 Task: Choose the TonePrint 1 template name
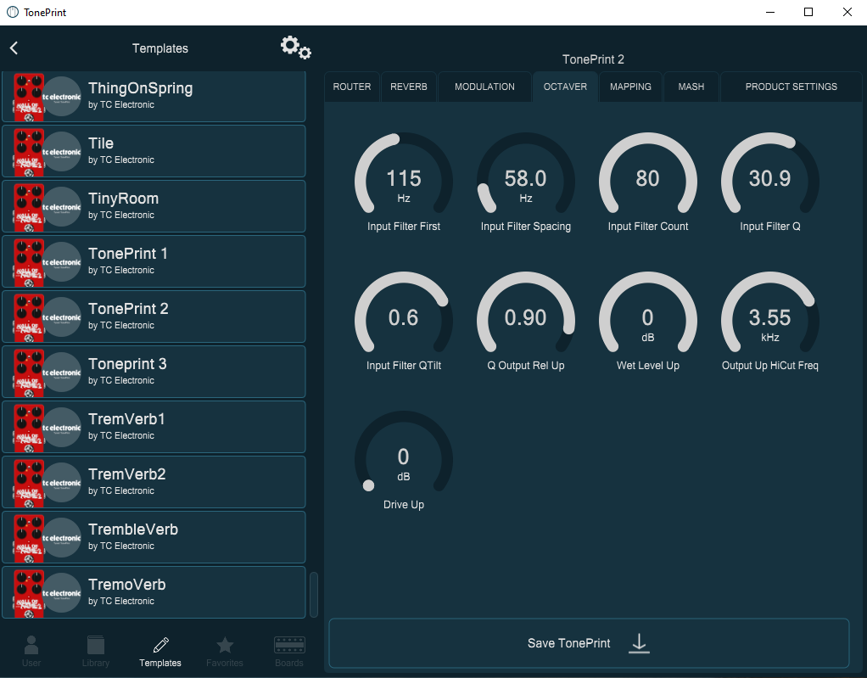(128, 254)
